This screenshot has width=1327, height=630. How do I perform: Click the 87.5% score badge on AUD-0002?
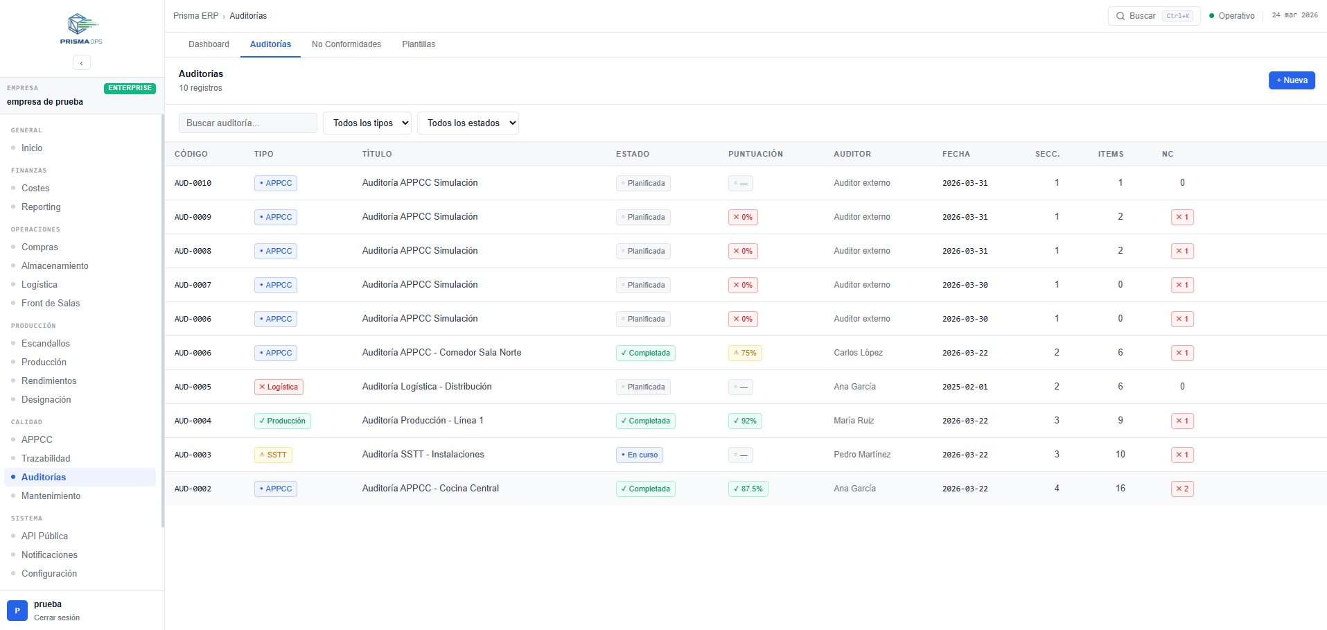748,489
